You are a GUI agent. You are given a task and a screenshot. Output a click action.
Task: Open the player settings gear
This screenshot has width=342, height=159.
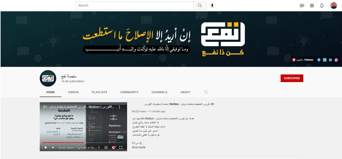click(x=114, y=147)
